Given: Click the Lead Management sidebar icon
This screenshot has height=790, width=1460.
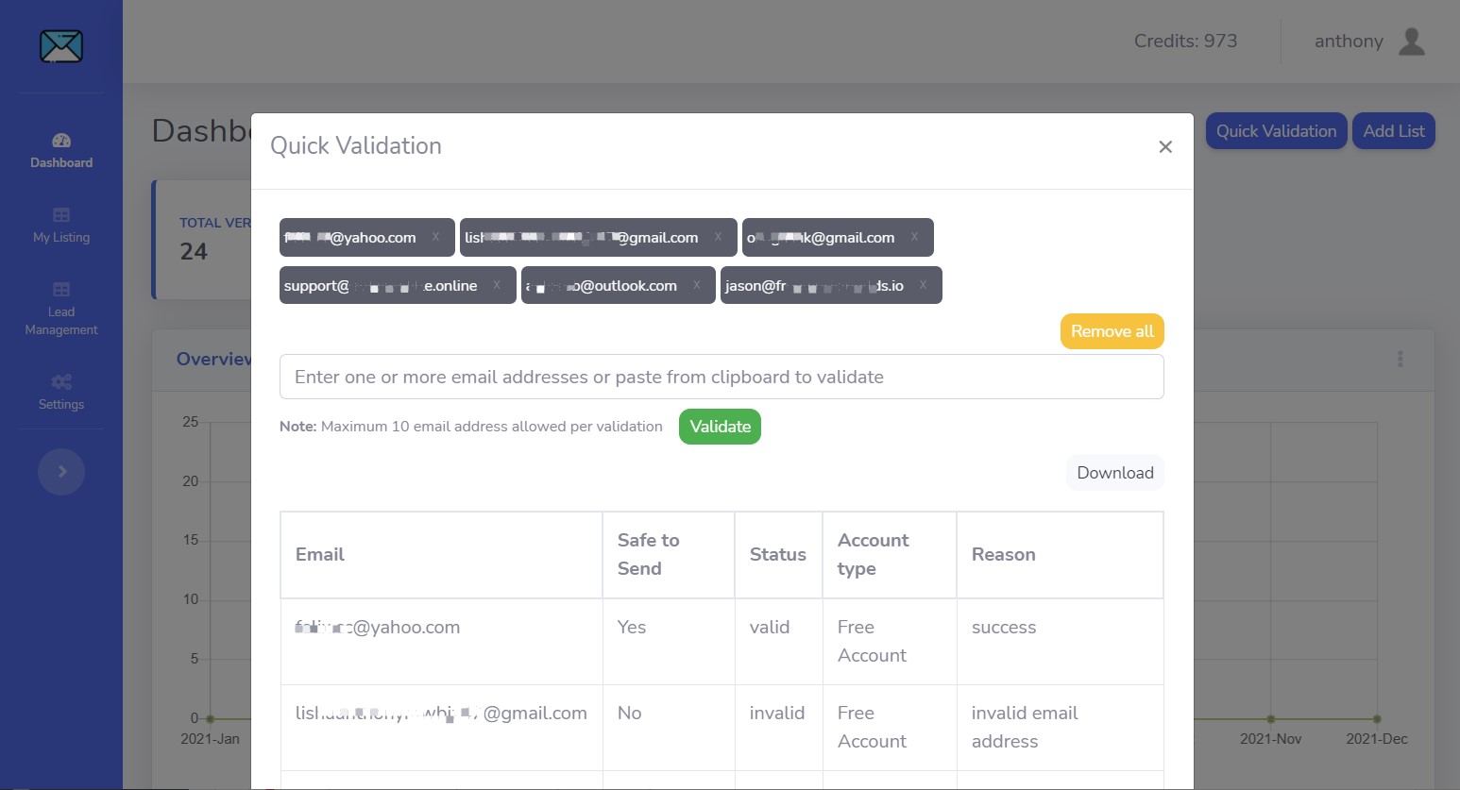Looking at the screenshot, I should pos(60,289).
